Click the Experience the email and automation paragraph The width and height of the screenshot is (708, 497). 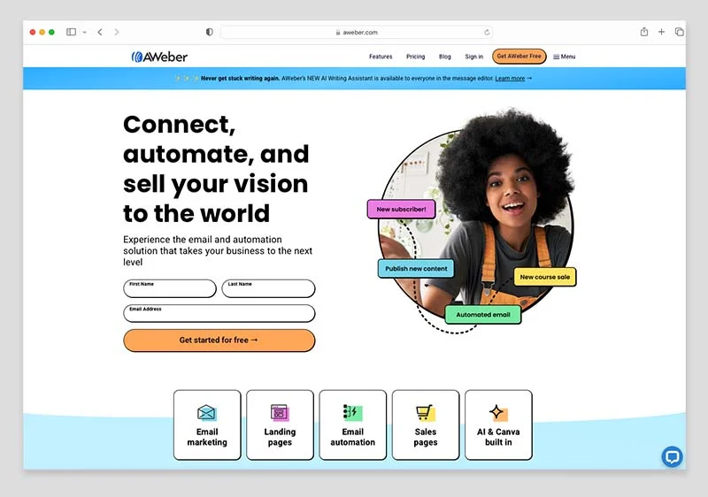pyautogui.click(x=218, y=251)
